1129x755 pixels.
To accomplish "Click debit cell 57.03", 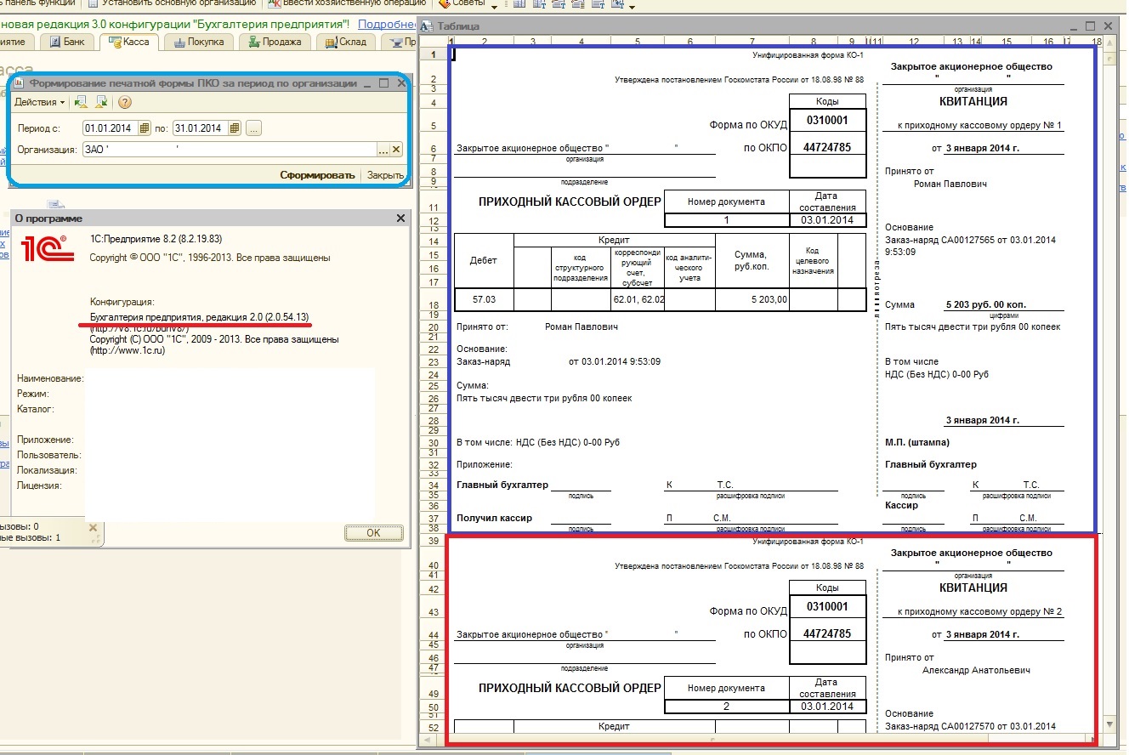I will (485, 299).
